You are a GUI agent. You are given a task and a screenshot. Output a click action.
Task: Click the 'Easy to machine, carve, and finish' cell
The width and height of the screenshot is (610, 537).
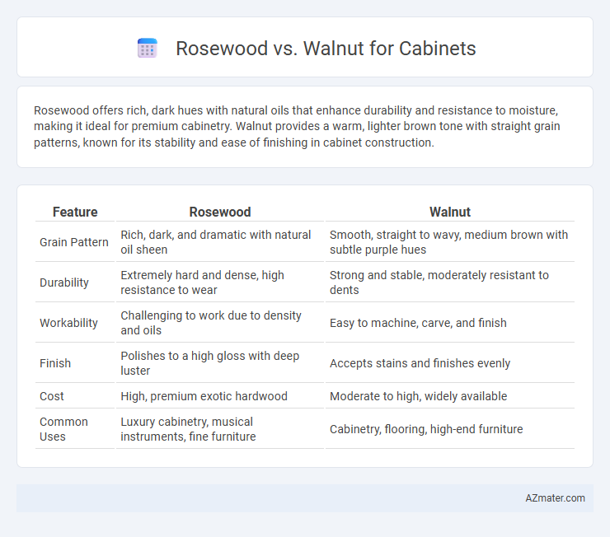[x=418, y=323]
